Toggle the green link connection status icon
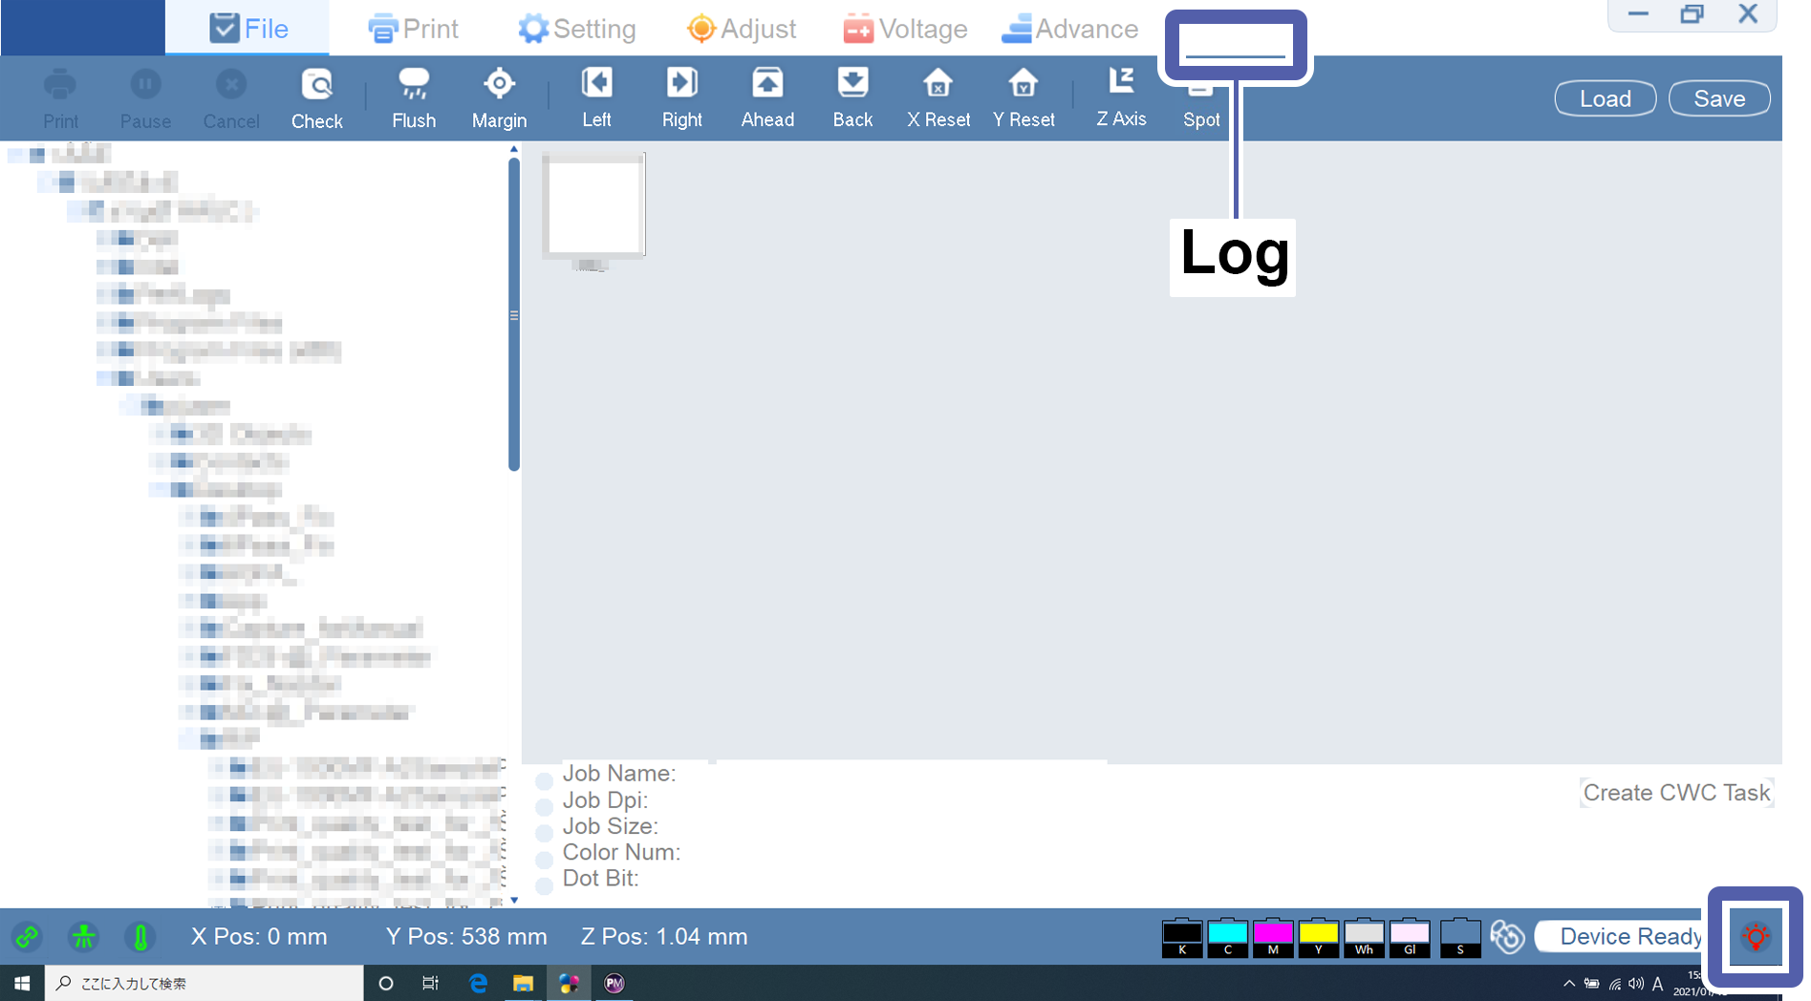1811x1001 pixels. coord(27,937)
